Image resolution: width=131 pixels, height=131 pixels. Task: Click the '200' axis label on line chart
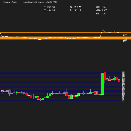[125, 35]
